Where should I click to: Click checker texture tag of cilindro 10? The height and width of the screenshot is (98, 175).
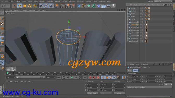pyautogui.click(x=147, y=36)
